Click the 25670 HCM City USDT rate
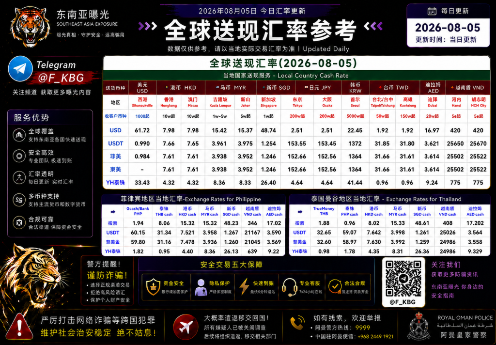The height and width of the screenshot is (345, 496). pos(478,143)
